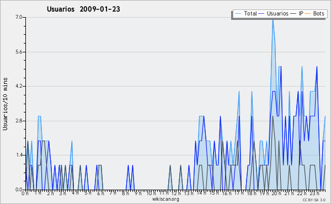Screen dimensions: 331x204
Task: Click the y-axis value 7.0
Action: (x=19, y=17)
